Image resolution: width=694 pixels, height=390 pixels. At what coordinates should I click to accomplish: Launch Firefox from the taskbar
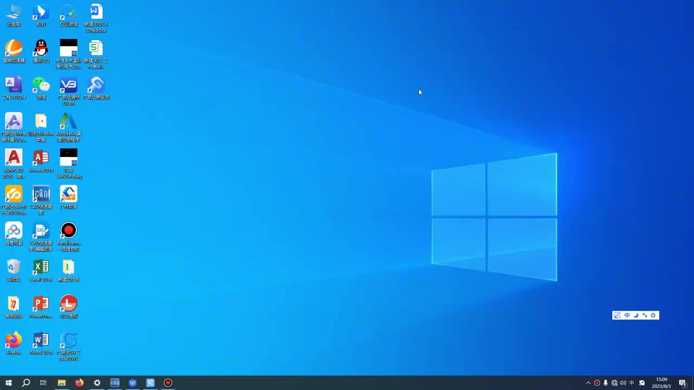click(x=79, y=383)
